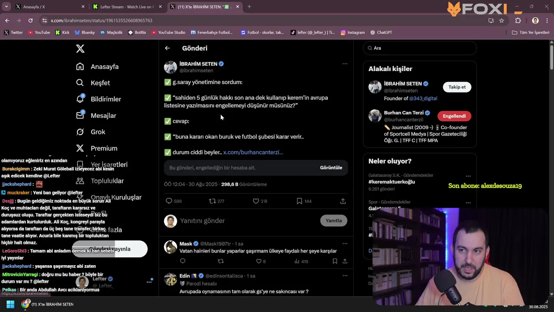The height and width of the screenshot is (312, 554).
Task: Open Bildirimler notifications
Action: click(x=99, y=99)
